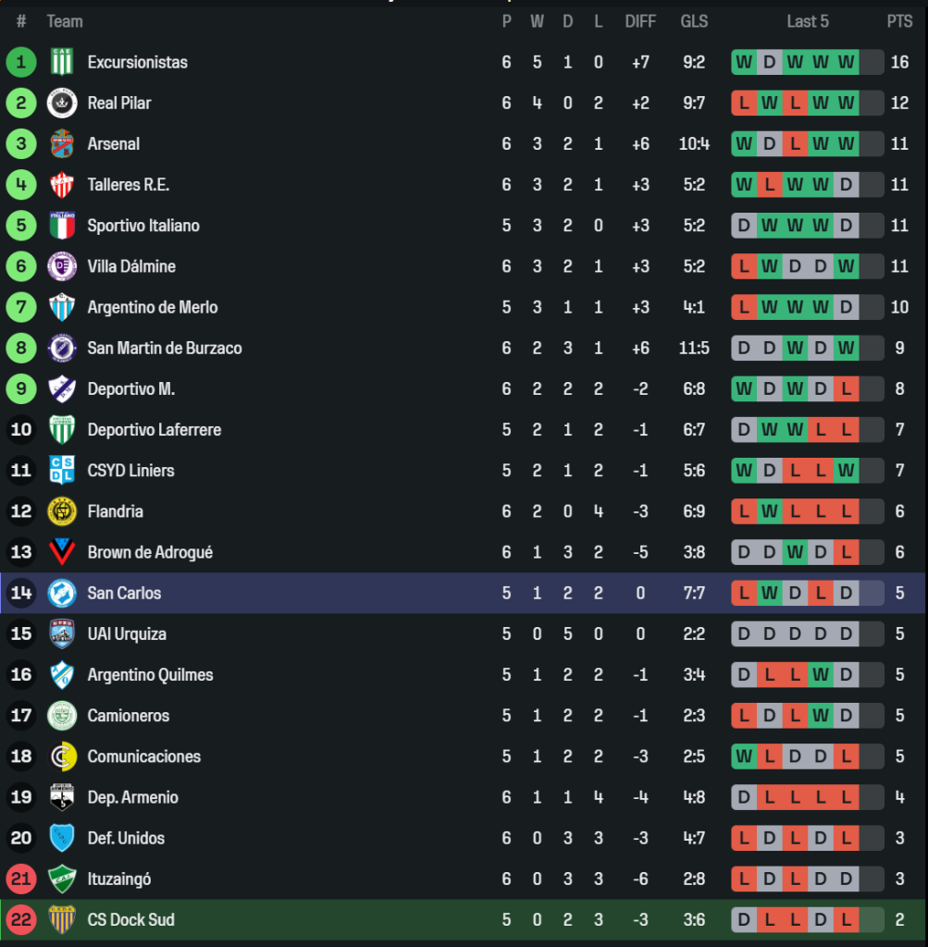Screen dimensions: 928x947
Task: Select the San Carlos club icon
Action: [x=62, y=593]
